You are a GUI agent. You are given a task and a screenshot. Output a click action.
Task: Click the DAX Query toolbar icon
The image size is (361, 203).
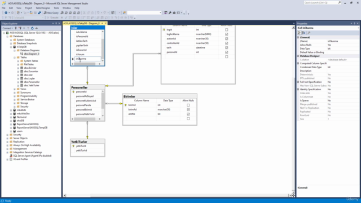coord(79,13)
